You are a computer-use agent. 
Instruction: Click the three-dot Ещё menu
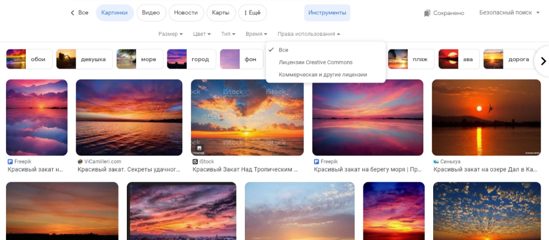coord(252,13)
